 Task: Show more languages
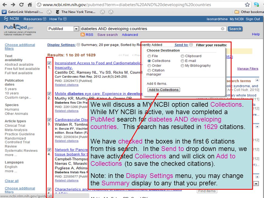(x=11, y=171)
